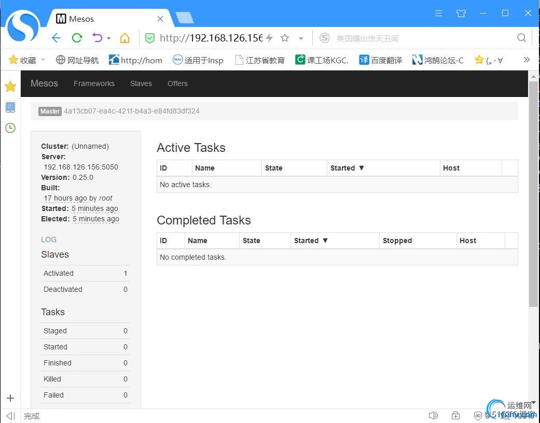The width and height of the screenshot is (540, 423).
Task: Open the dropdown next to the undo icon
Action: click(x=109, y=38)
